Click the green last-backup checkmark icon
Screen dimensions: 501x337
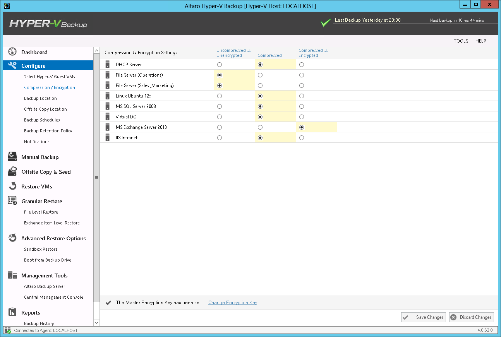[x=326, y=23]
